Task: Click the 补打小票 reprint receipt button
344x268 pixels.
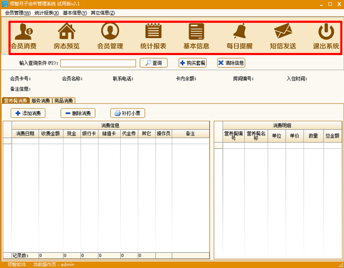Action: pos(127,113)
